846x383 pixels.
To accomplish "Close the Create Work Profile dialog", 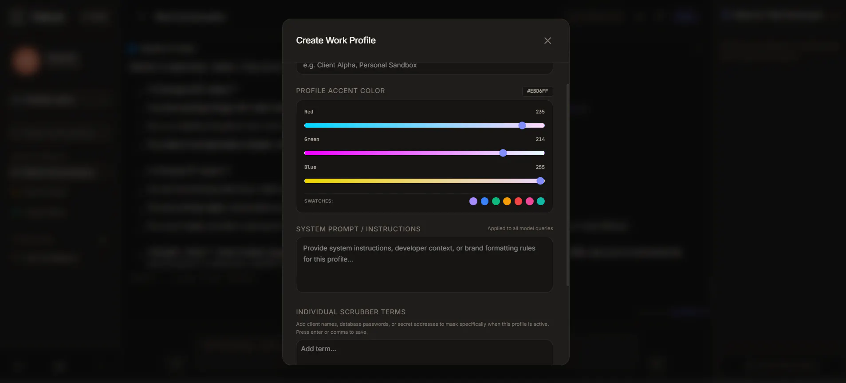I will (x=547, y=41).
